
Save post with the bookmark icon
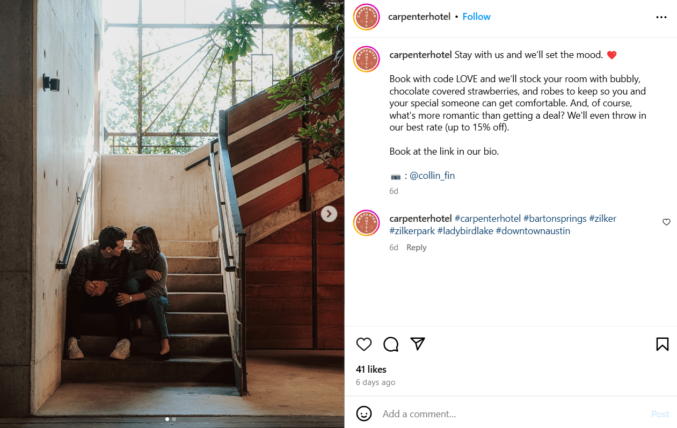tap(662, 344)
